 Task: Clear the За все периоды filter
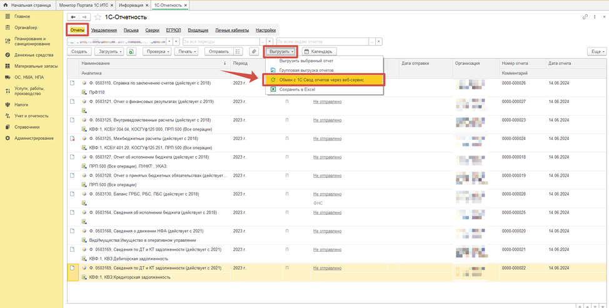point(269,41)
